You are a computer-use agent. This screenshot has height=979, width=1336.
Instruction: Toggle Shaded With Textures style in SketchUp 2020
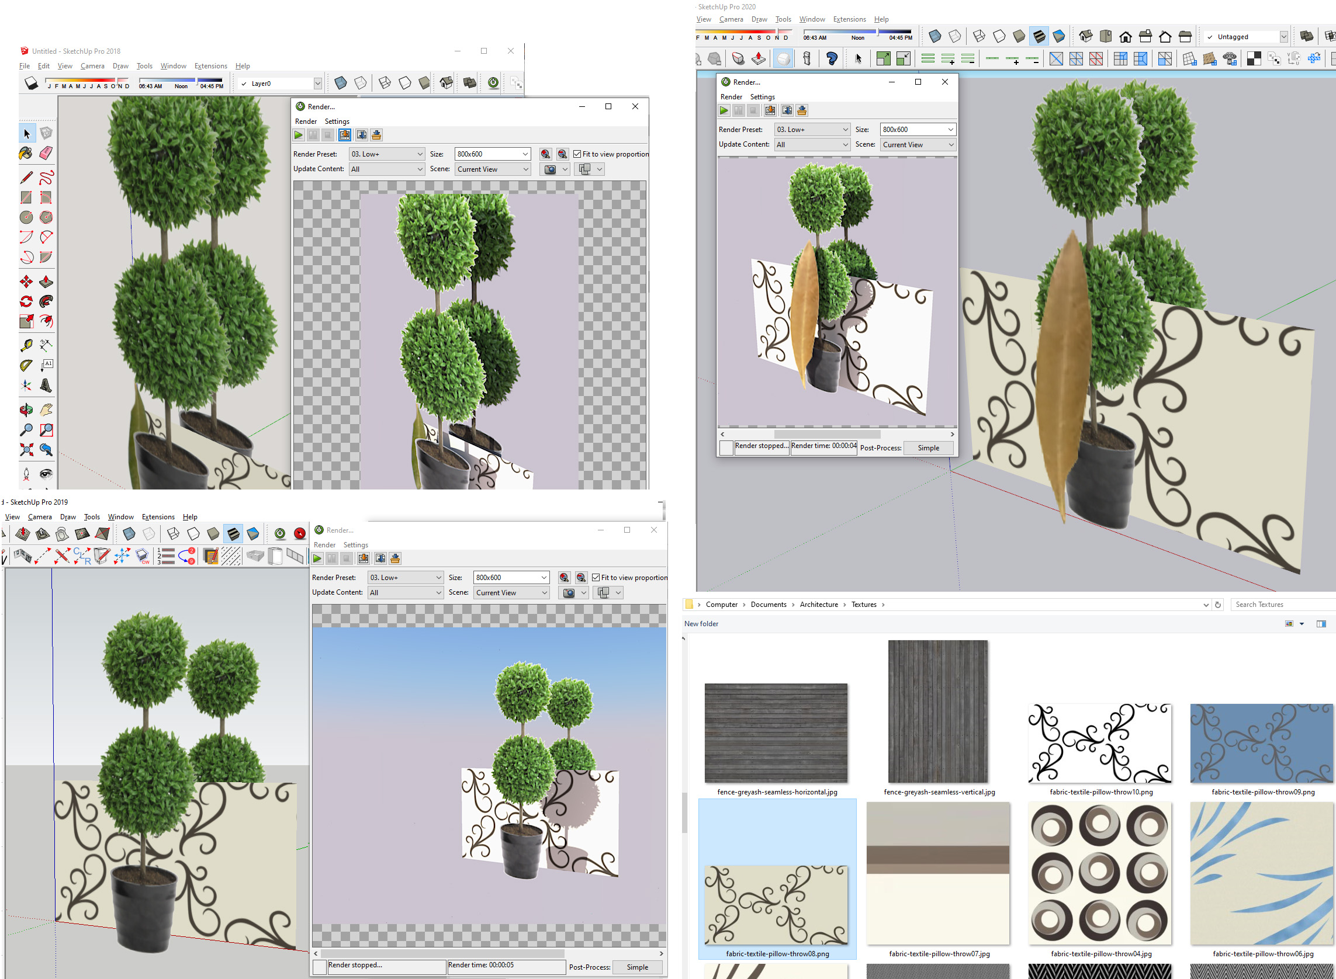1039,37
